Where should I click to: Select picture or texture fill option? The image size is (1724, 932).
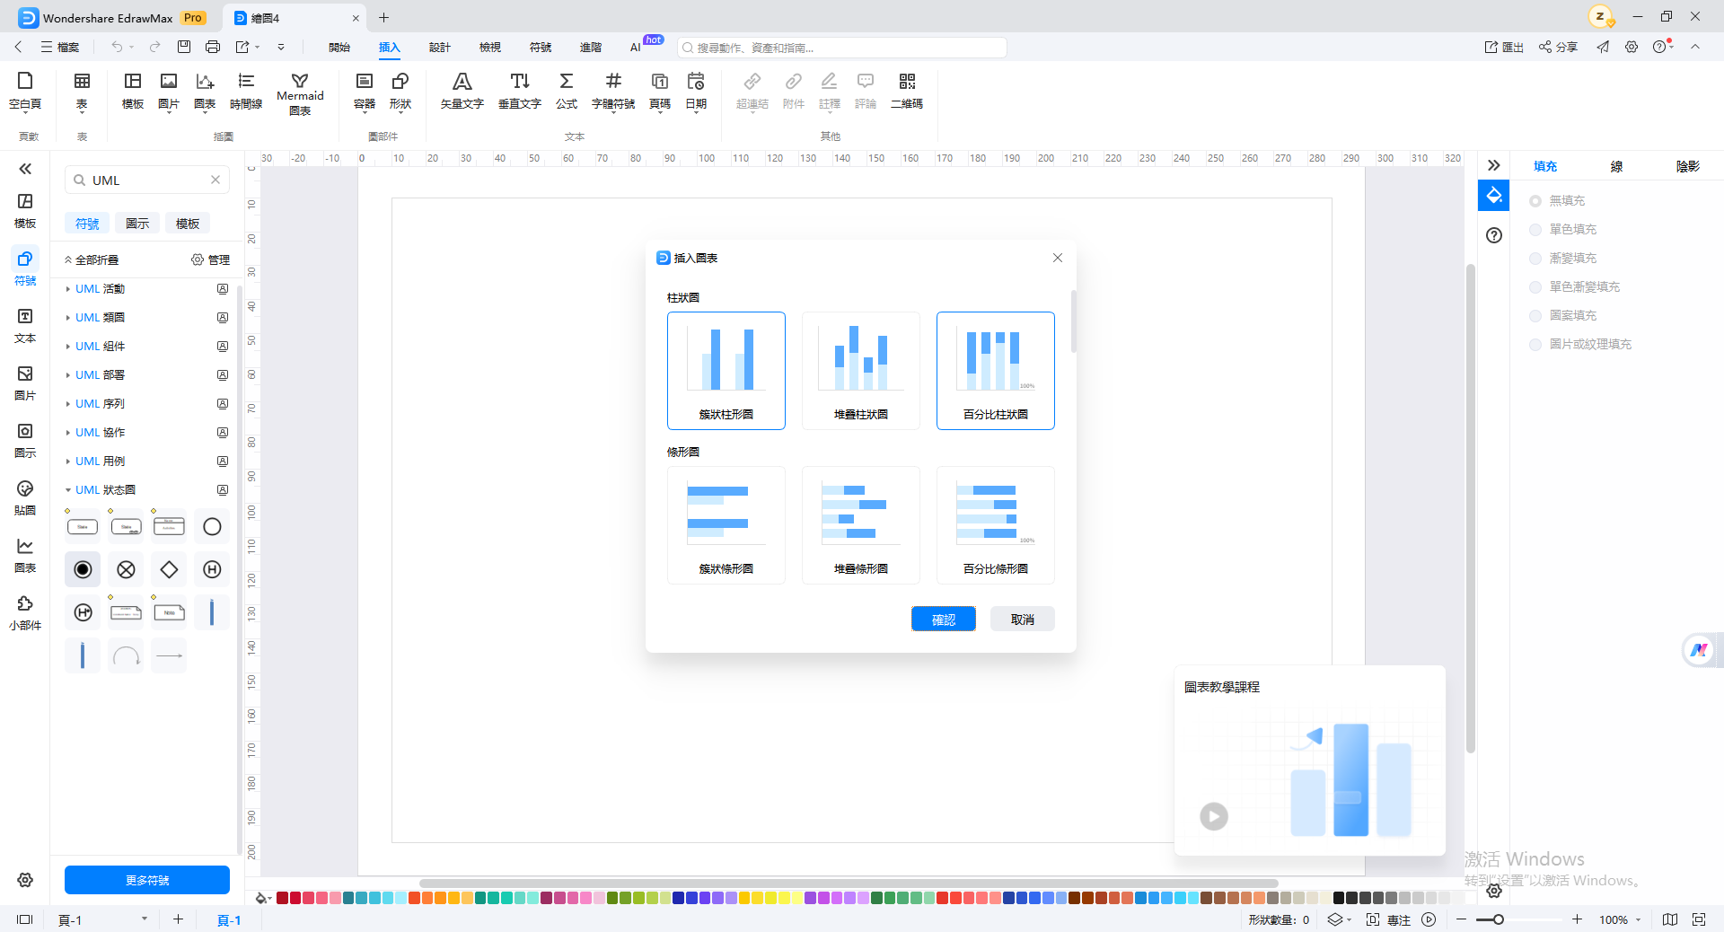[x=1580, y=345]
